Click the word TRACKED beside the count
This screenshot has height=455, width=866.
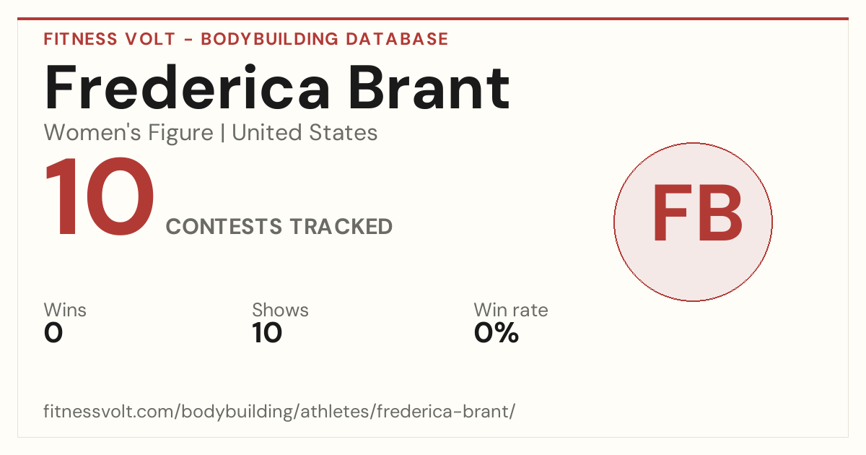341,227
